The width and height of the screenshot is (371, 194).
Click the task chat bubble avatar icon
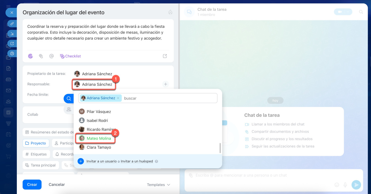[189, 12]
